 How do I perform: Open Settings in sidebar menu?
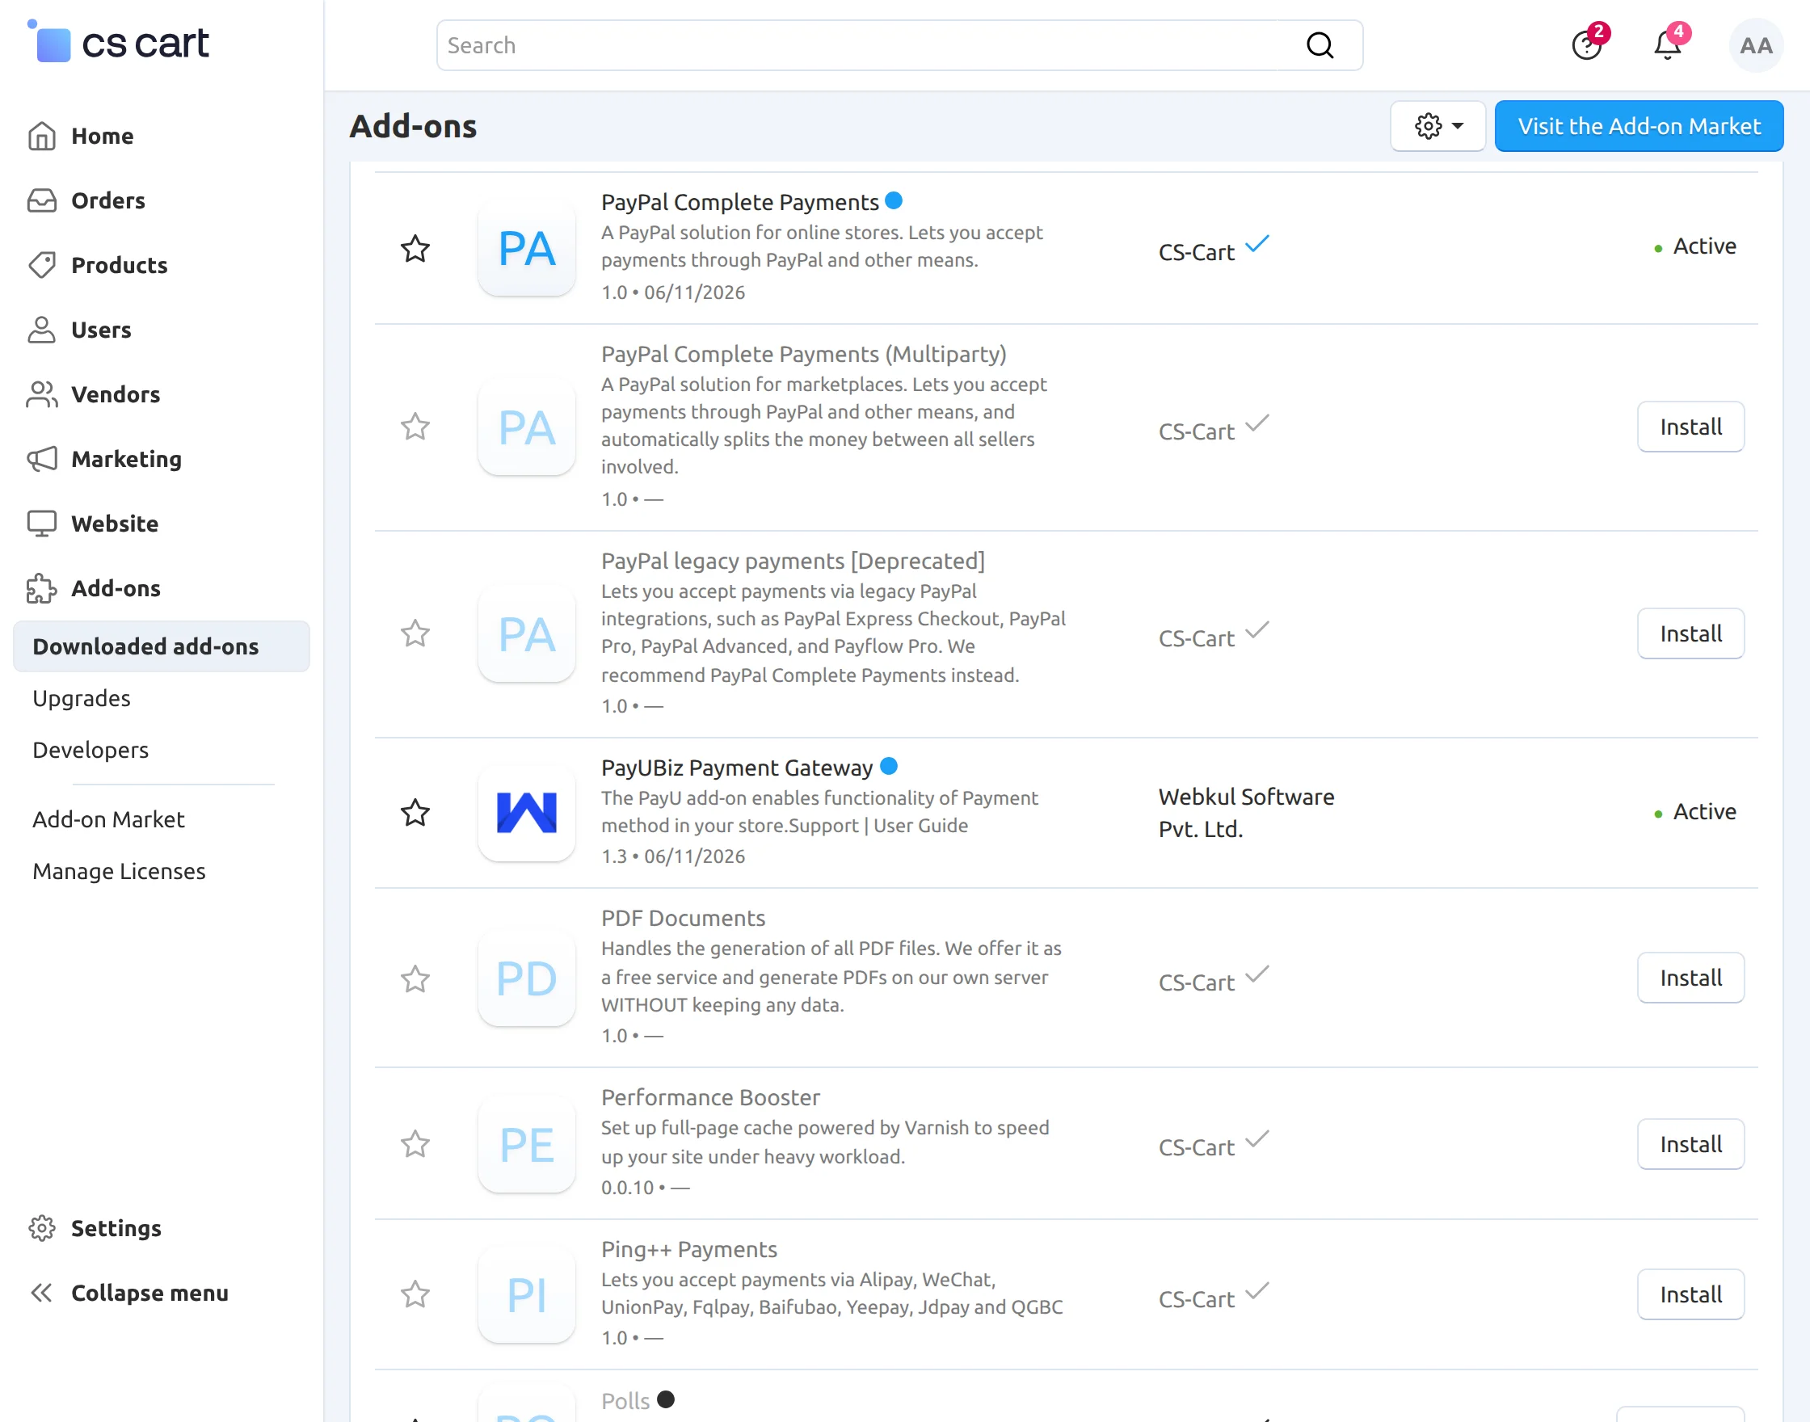(x=116, y=1228)
